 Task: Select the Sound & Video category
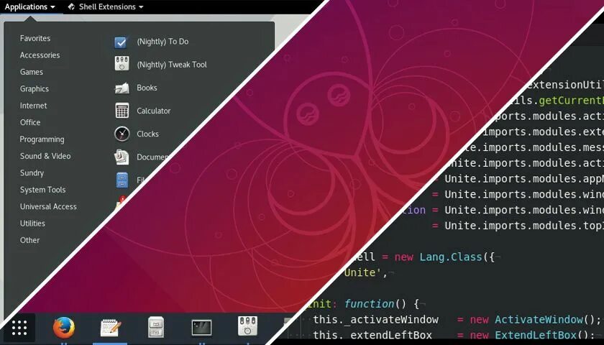tap(45, 156)
